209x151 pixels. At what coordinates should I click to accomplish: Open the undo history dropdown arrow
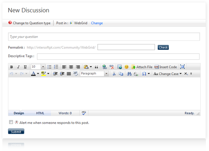click(16, 74)
